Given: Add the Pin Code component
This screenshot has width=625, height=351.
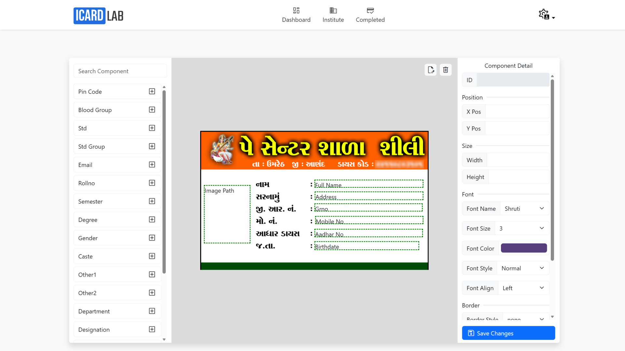Looking at the screenshot, I should pos(152,91).
